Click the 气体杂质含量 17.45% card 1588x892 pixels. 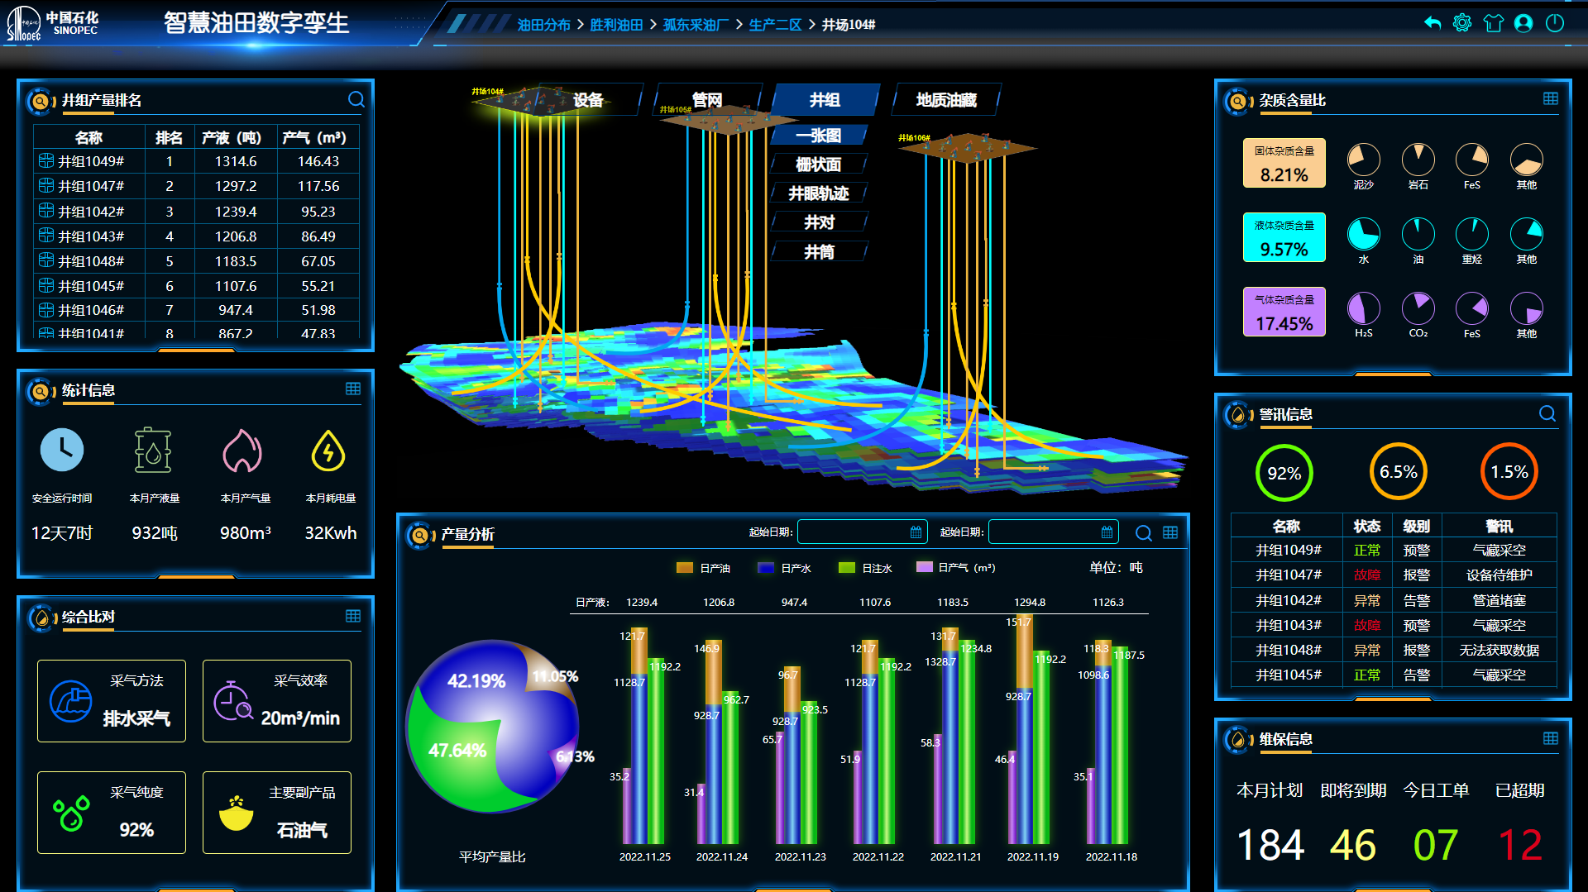(x=1284, y=312)
